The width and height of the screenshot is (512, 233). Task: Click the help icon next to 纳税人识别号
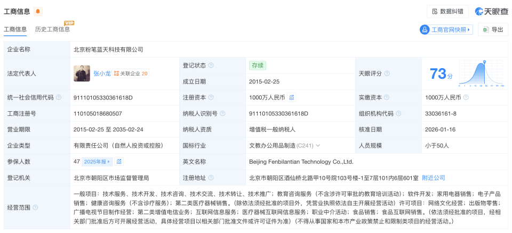click(222, 113)
